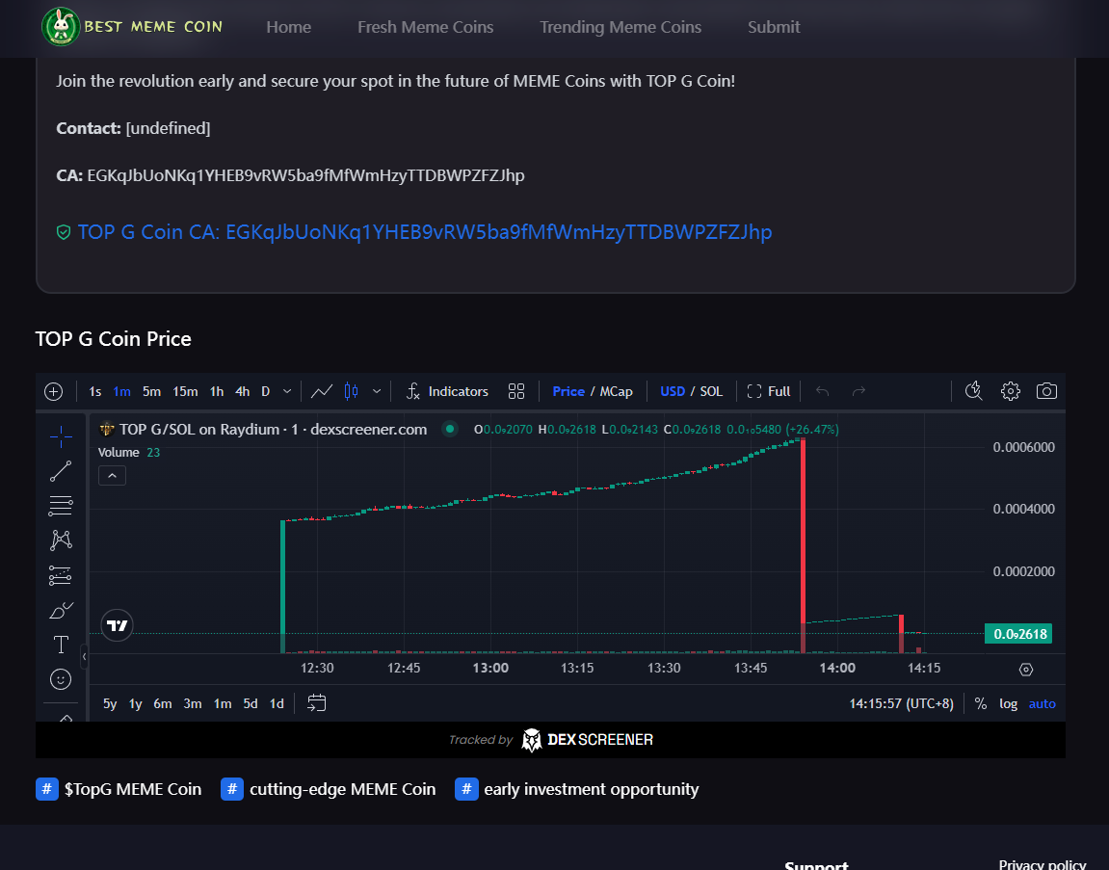
Task: Select the 1s timeframe
Action: (94, 391)
